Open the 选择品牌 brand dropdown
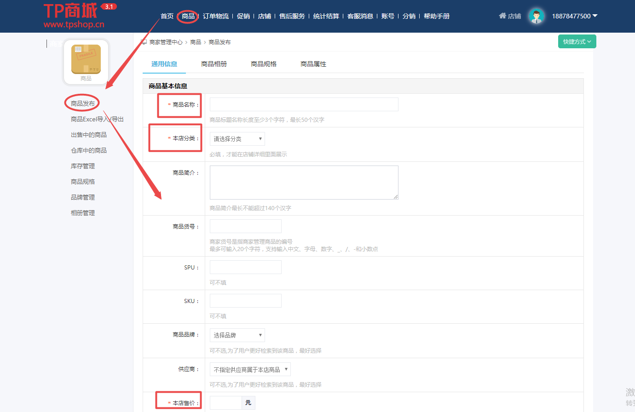 point(237,335)
